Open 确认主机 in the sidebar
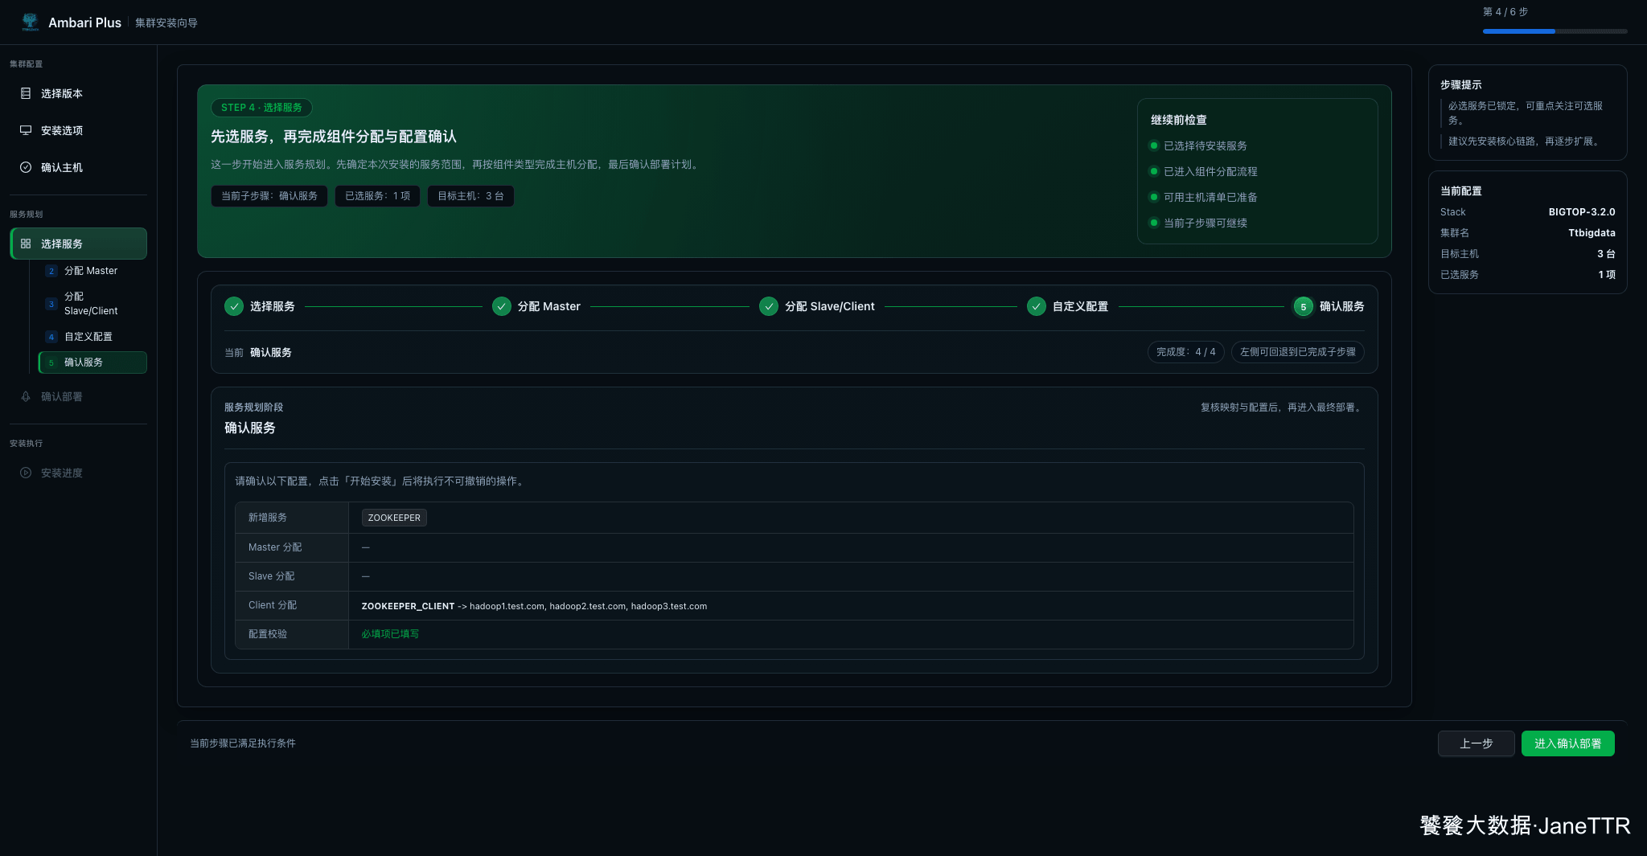 click(78, 167)
